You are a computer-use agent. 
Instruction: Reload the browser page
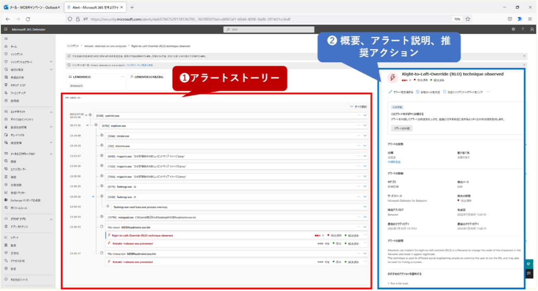[x=28, y=19]
